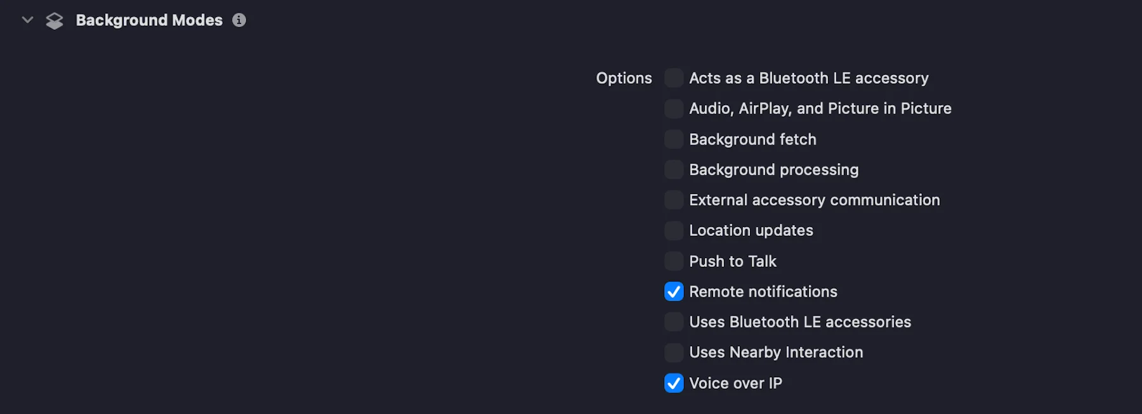Click the Location updates label text
Screen dimensions: 1142x414
point(751,230)
